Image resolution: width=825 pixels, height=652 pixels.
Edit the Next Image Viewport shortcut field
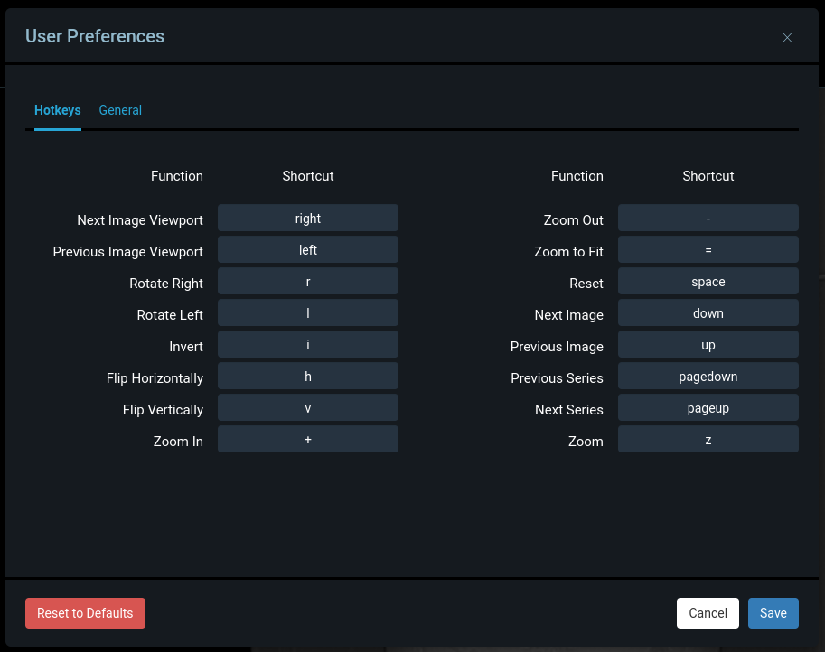coord(307,218)
